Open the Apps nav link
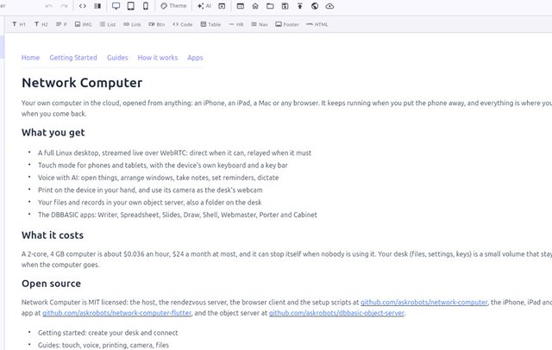The width and height of the screenshot is (552, 350). pyautogui.click(x=195, y=58)
